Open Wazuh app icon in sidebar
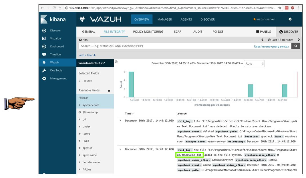 [44, 62]
